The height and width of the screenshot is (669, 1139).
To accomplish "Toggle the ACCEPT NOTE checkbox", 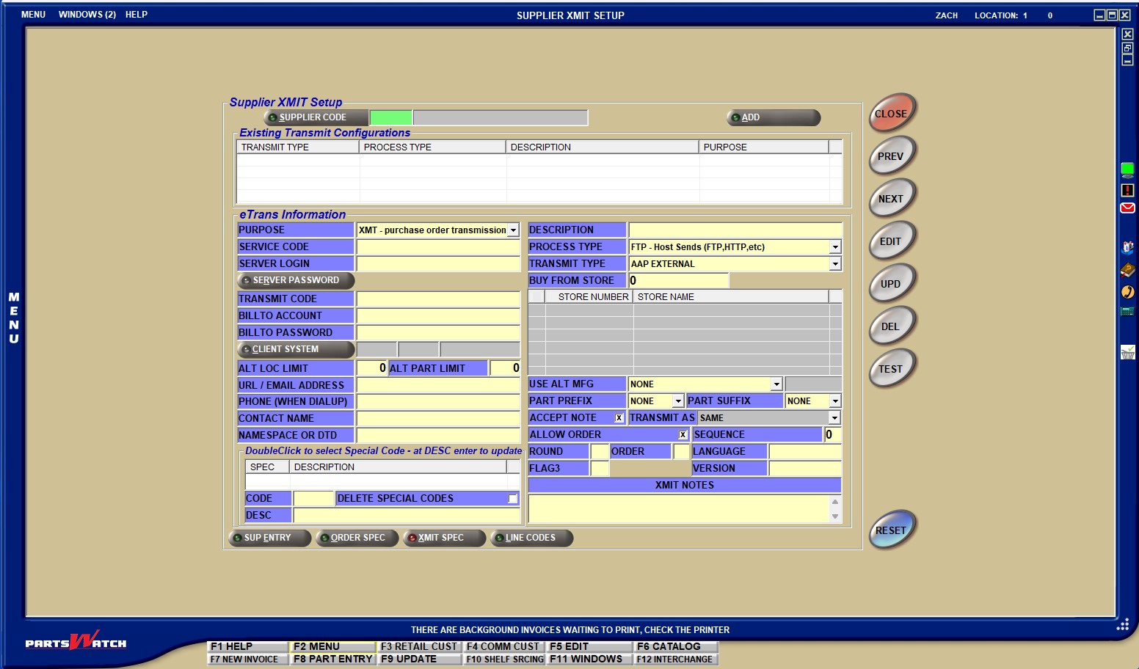I will coord(619,418).
